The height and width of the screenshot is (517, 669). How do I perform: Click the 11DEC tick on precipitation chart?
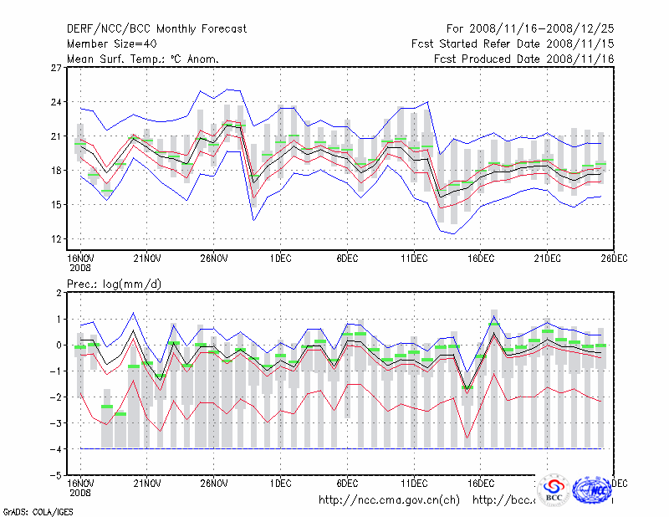pos(414,483)
